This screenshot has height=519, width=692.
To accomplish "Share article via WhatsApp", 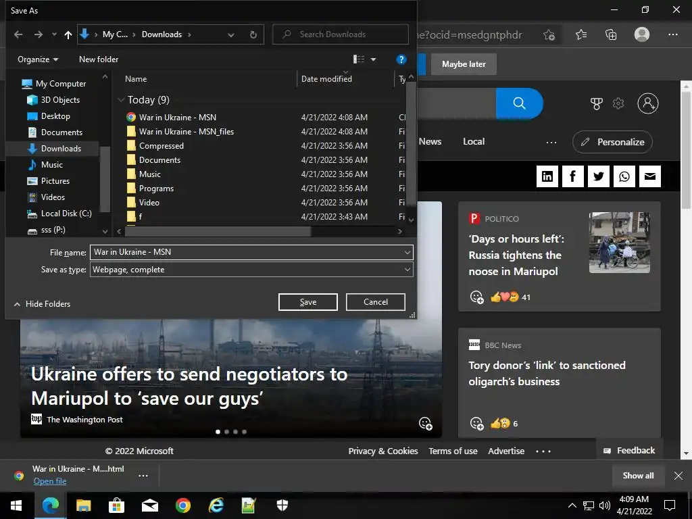I will click(x=624, y=176).
